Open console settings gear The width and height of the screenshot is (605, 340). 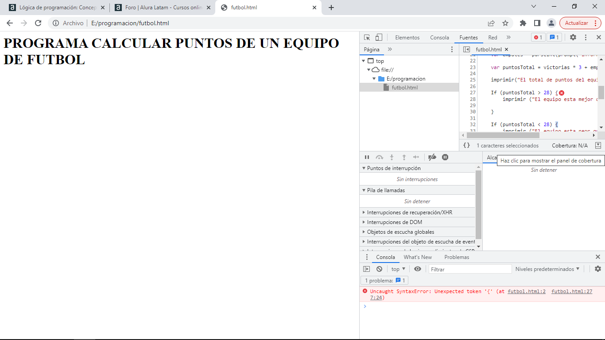tap(598, 269)
